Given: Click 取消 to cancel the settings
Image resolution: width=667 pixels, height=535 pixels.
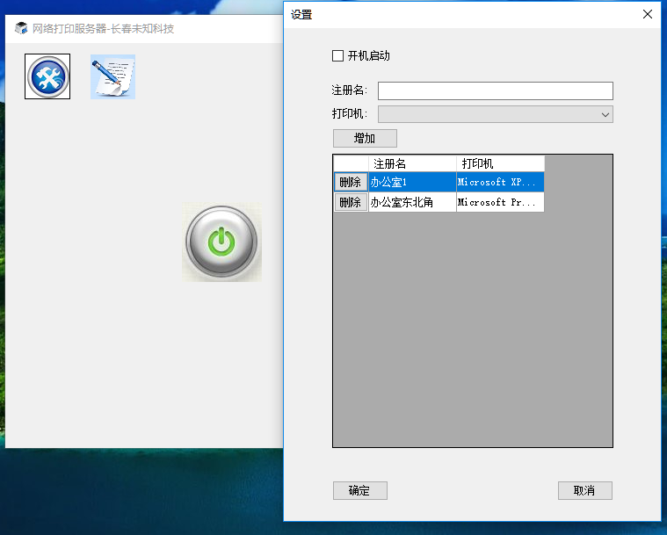Looking at the screenshot, I should click(x=584, y=490).
